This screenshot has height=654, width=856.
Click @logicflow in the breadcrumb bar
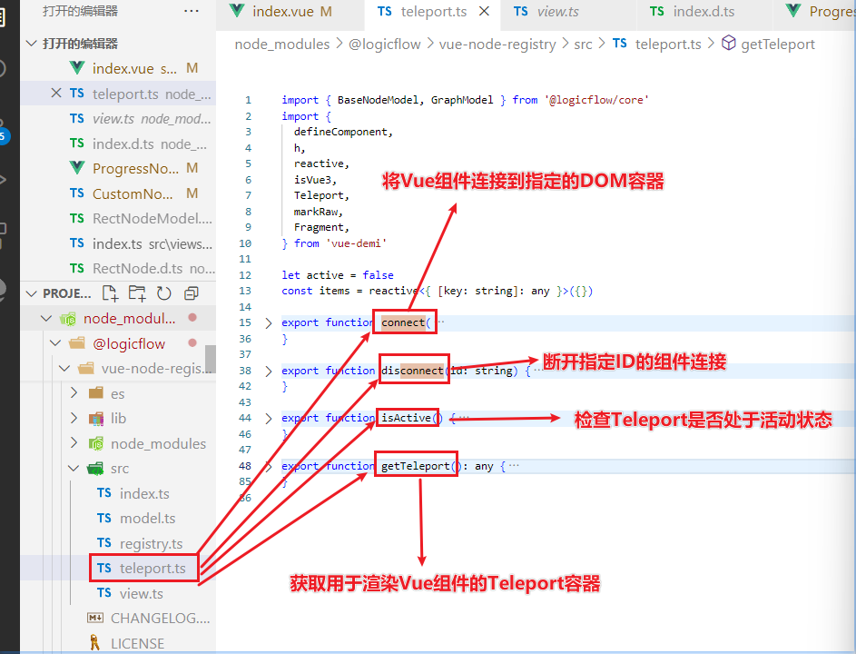pos(385,44)
